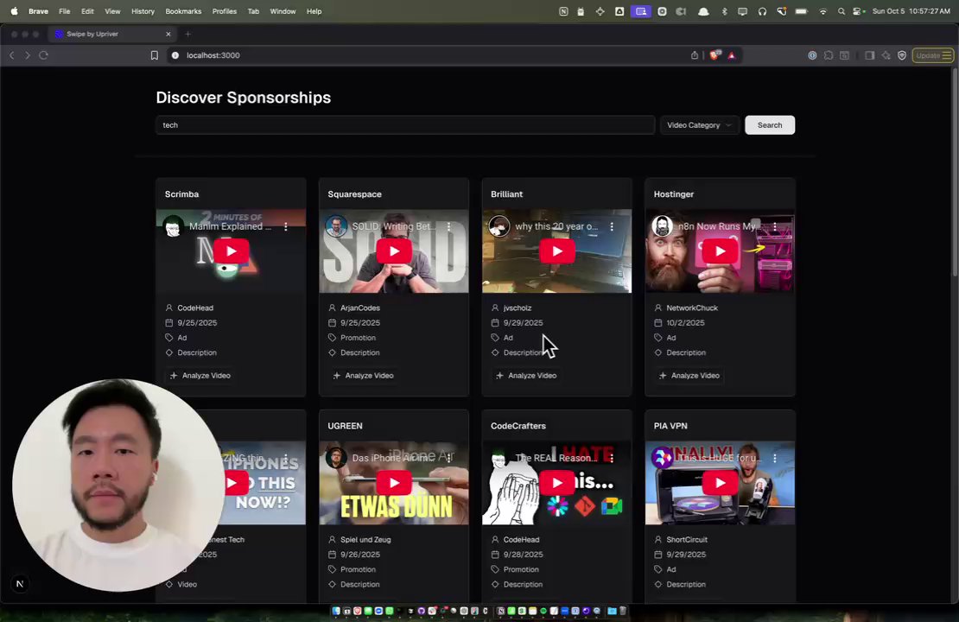
Task: Click the share icon in address bar
Action: (x=694, y=55)
